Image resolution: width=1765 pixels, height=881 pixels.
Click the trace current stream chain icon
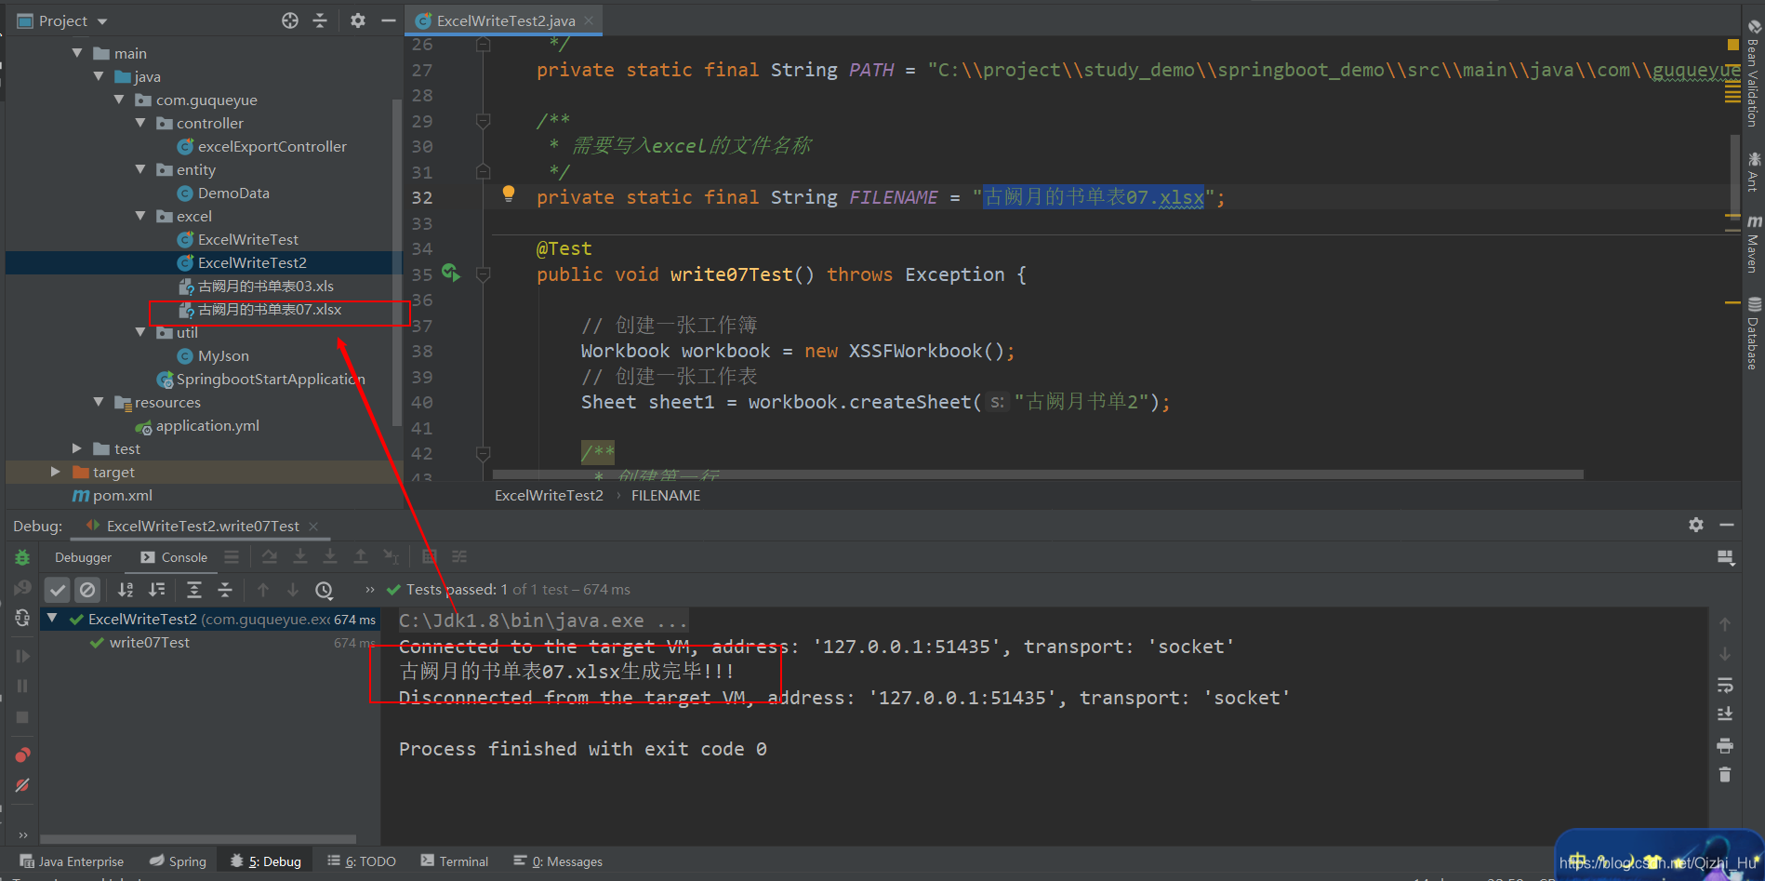tap(459, 557)
